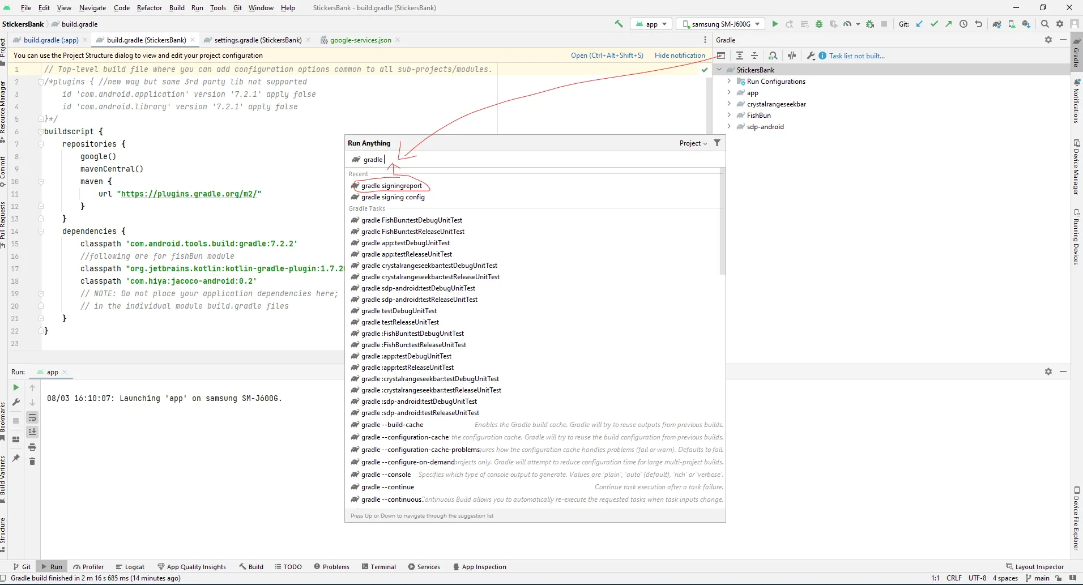This screenshot has height=585, width=1083.
Task: Click the Git Push green arrow
Action: click(x=949, y=24)
